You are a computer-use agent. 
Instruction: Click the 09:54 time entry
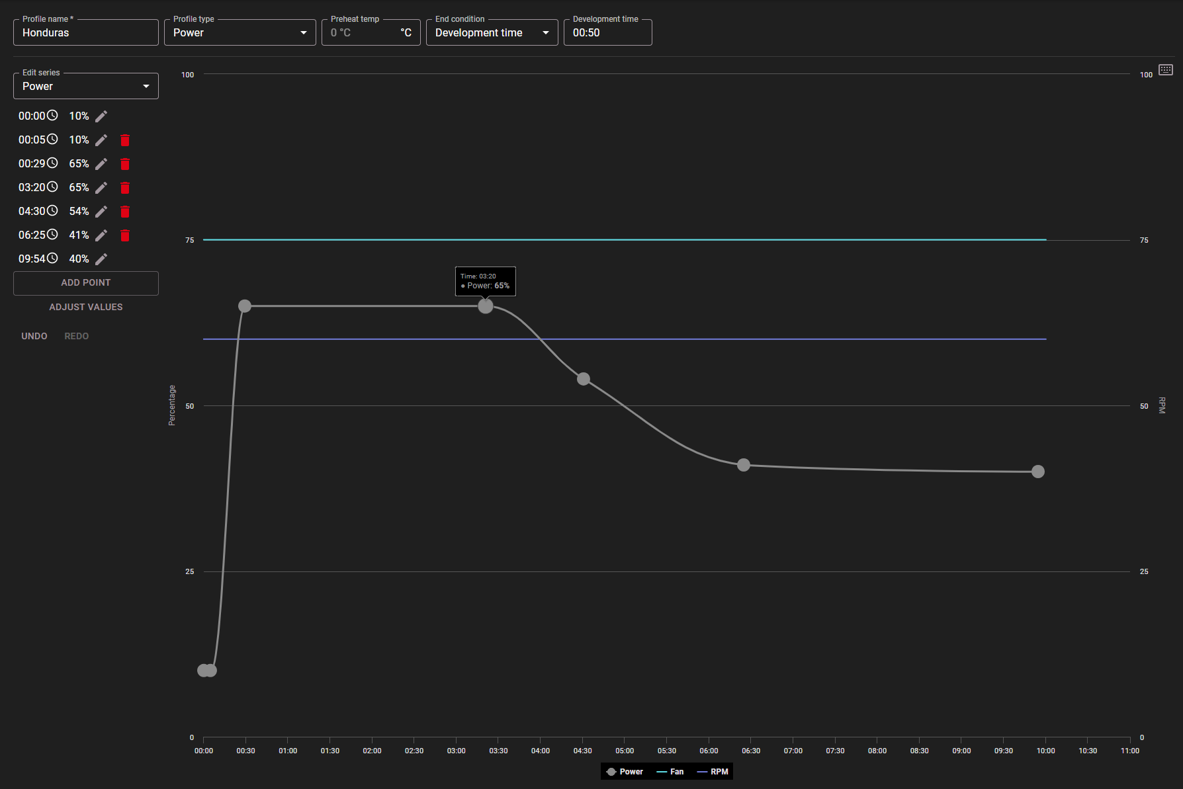32,259
